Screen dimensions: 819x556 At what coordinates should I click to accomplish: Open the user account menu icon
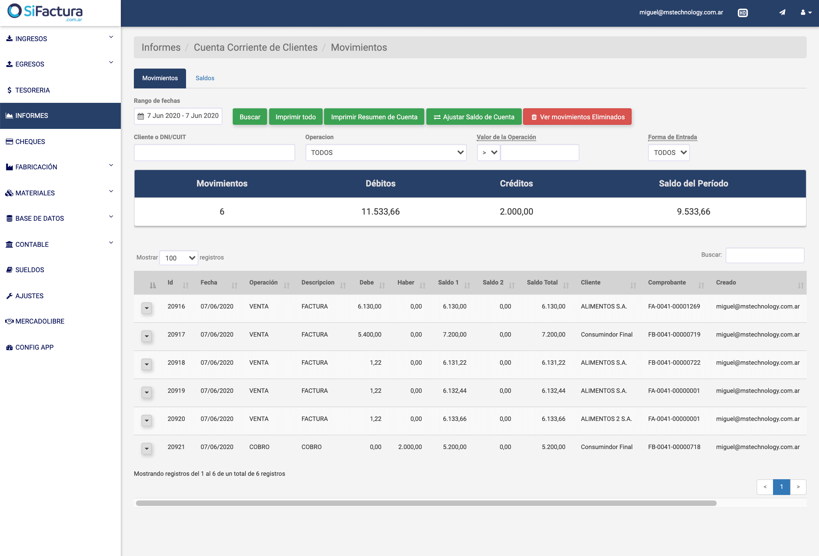[806, 12]
